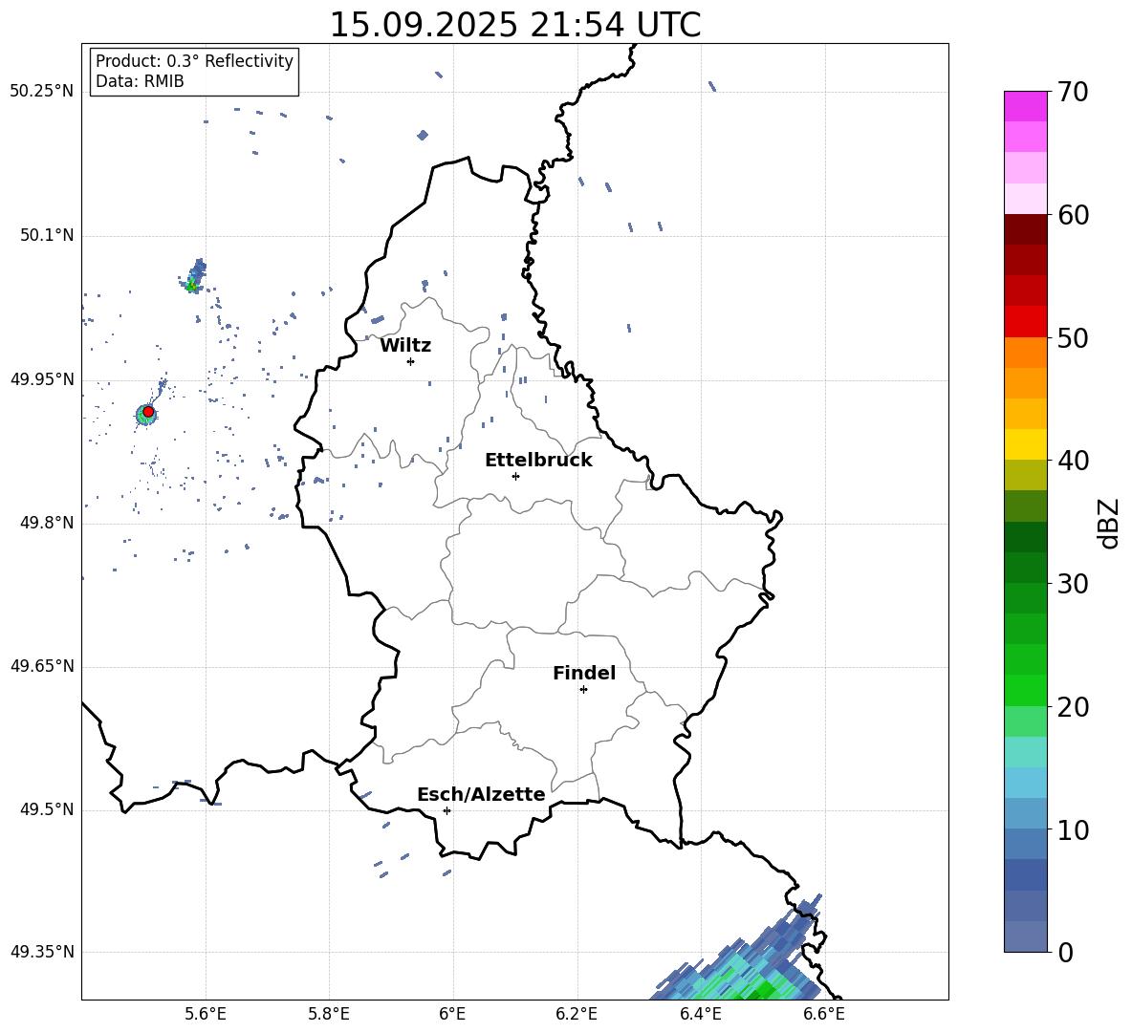Click the 5.8°E longitude label
Screen dimensions: 1132x1033
(x=329, y=1014)
